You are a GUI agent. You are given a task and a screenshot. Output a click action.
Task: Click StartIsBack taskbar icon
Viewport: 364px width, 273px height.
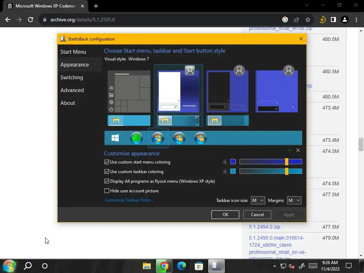click(216, 266)
